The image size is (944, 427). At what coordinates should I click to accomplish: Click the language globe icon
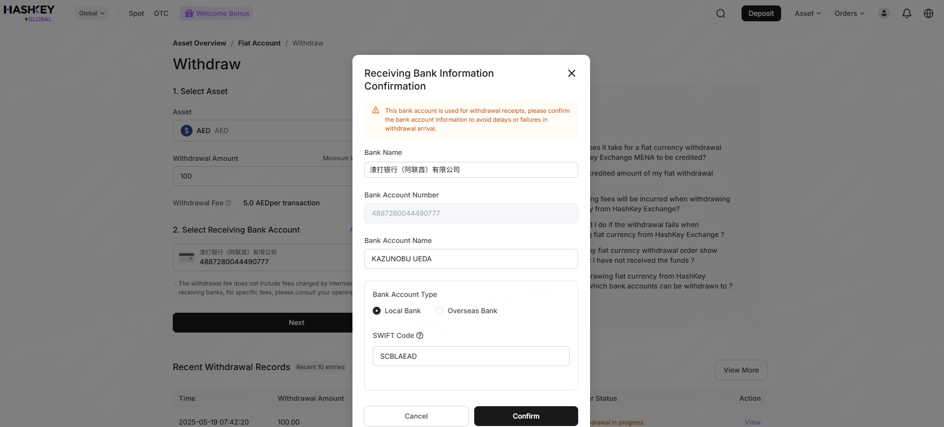click(928, 13)
